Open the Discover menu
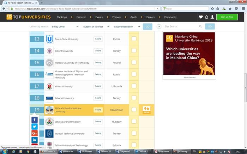The width and height of the screenshot is (247, 154). pos(81,17)
